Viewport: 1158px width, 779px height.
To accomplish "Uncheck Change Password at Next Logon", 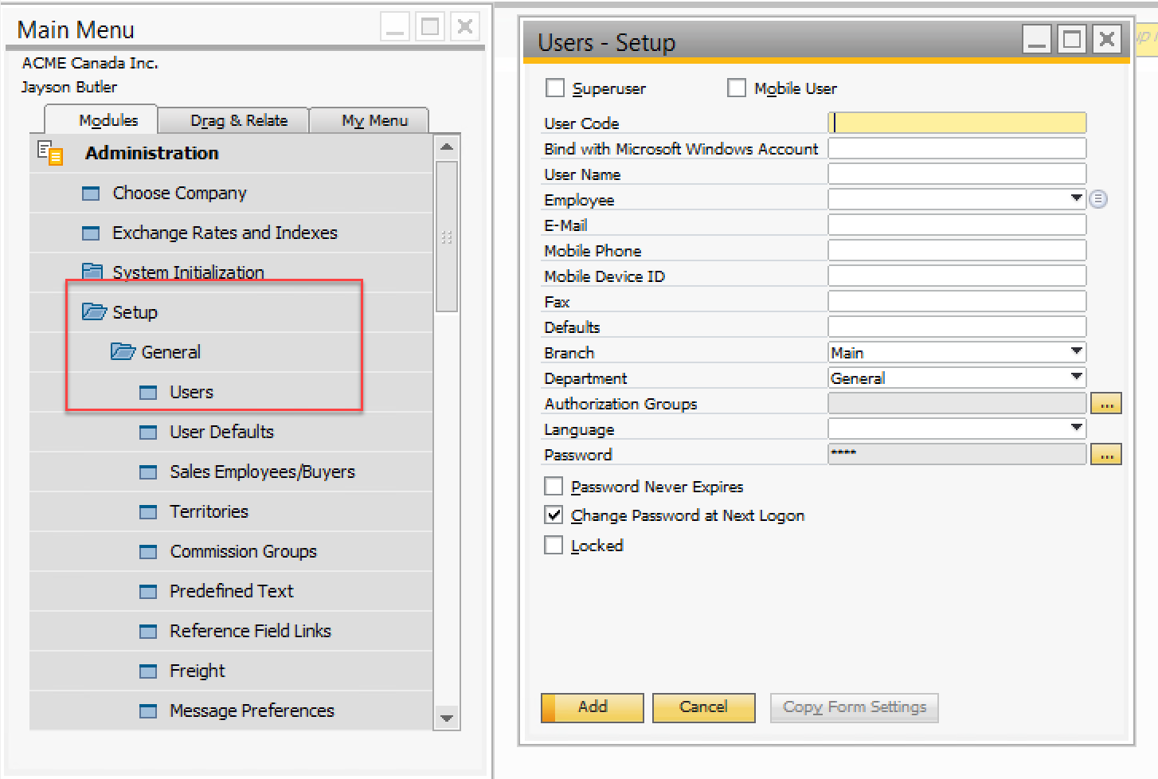I will point(554,515).
